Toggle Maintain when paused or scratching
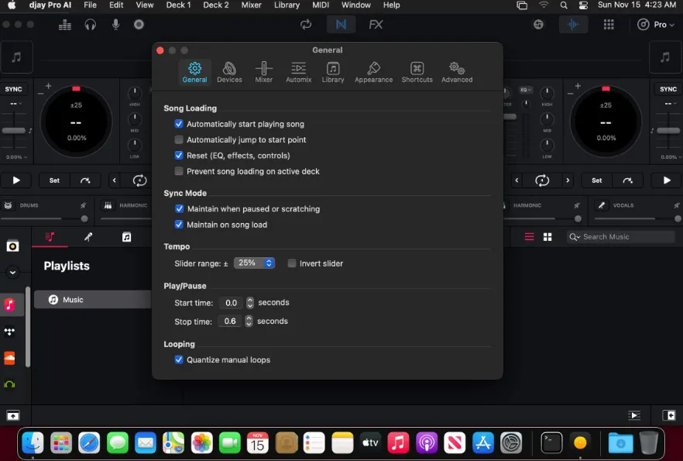 click(x=179, y=208)
